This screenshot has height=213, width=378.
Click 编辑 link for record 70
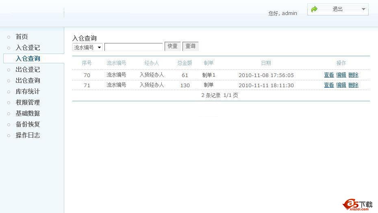tap(341, 75)
